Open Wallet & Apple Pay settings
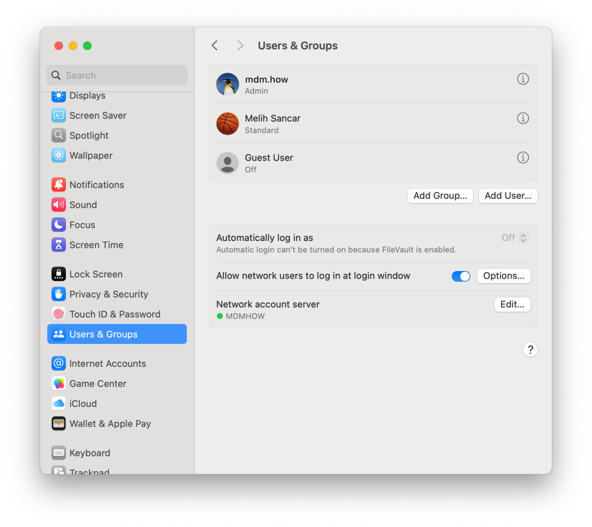The height and width of the screenshot is (527, 592). click(110, 424)
